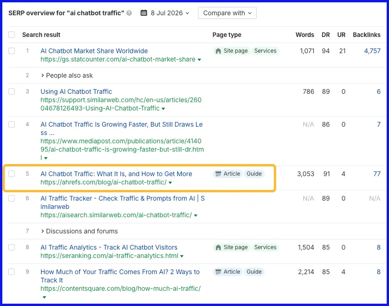
Task: Click the Article icon in the ahrefs result row
Action: (x=218, y=174)
